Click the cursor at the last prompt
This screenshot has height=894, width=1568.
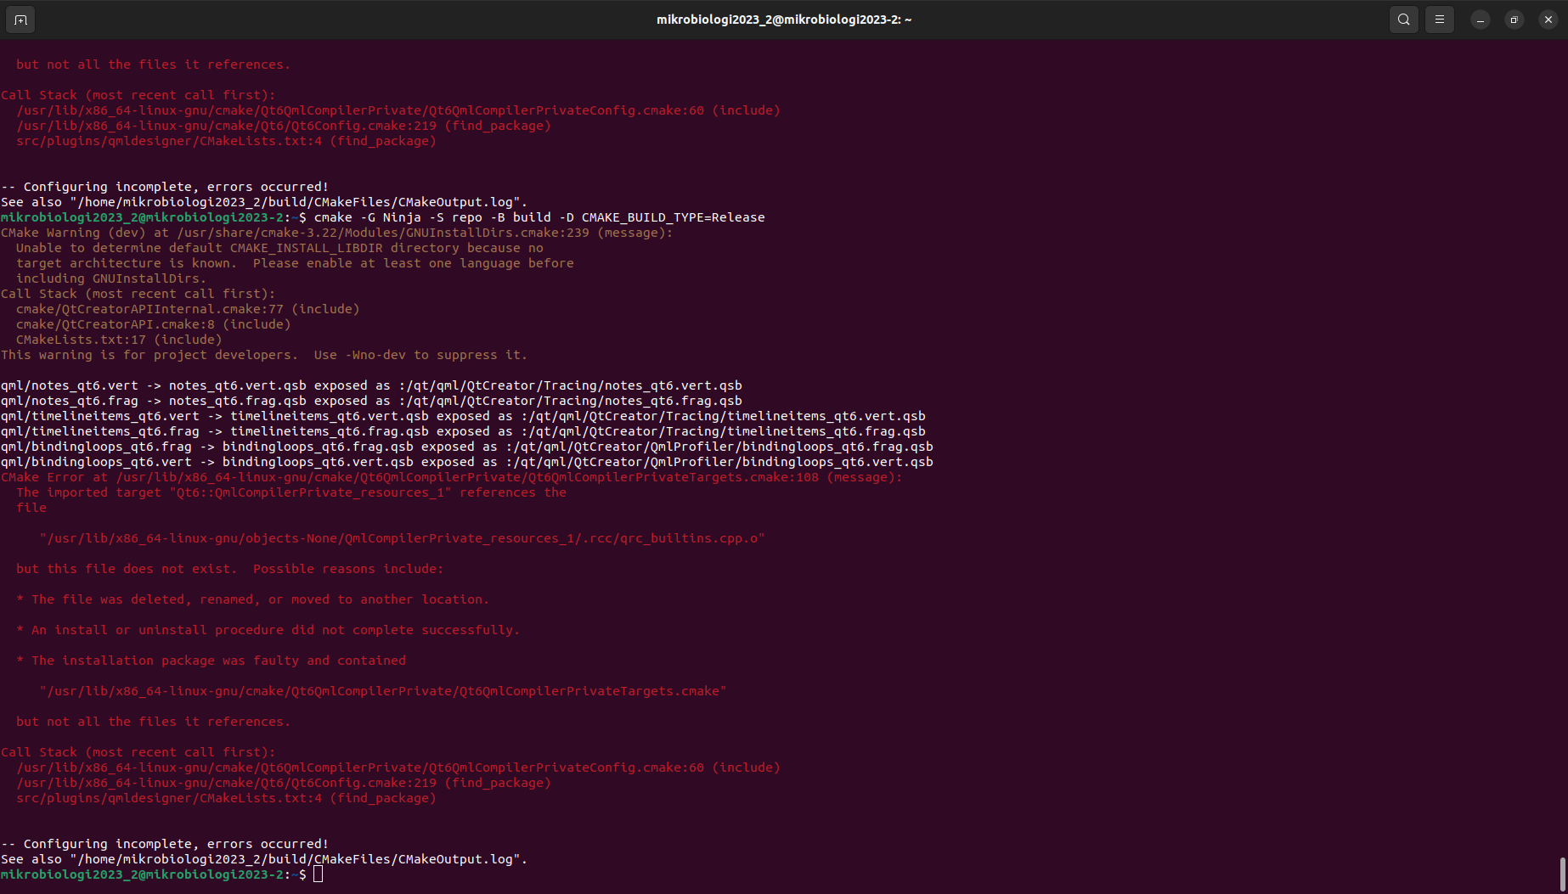point(318,874)
